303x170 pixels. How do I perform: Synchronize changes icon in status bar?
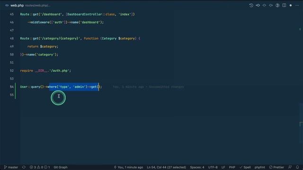pos(24,167)
